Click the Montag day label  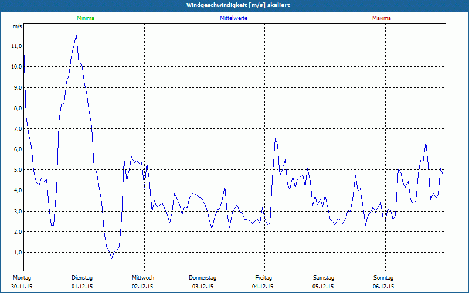pyautogui.click(x=22, y=278)
